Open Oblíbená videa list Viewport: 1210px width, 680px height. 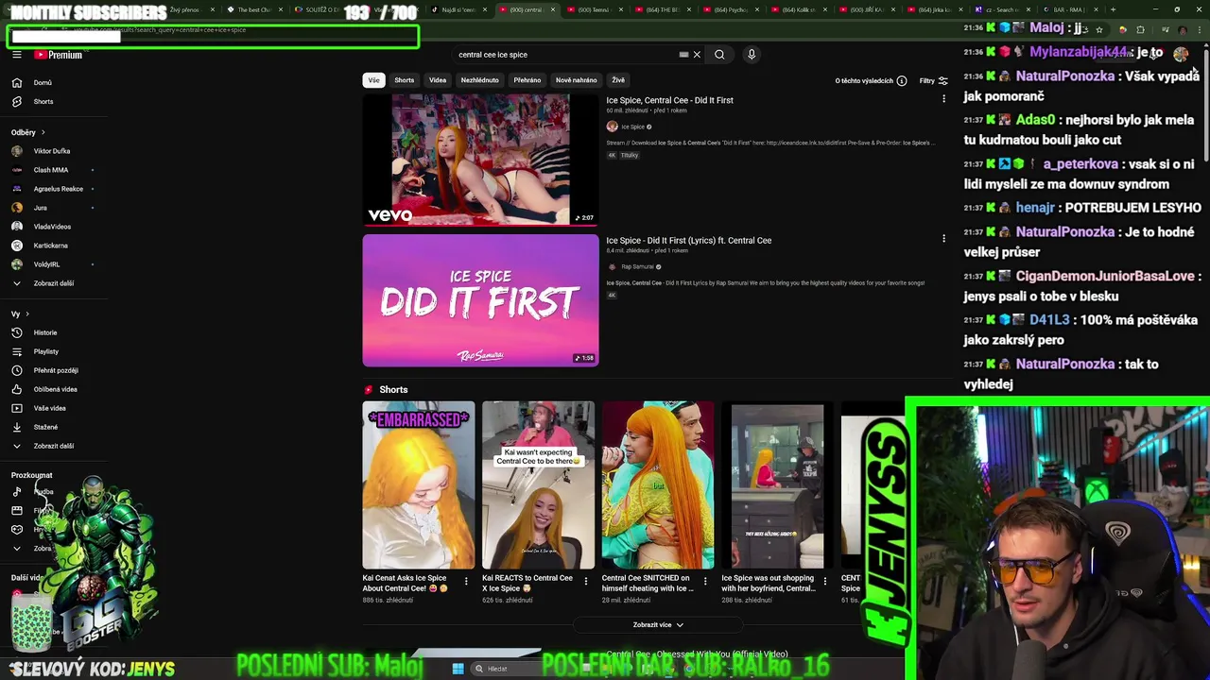click(56, 389)
